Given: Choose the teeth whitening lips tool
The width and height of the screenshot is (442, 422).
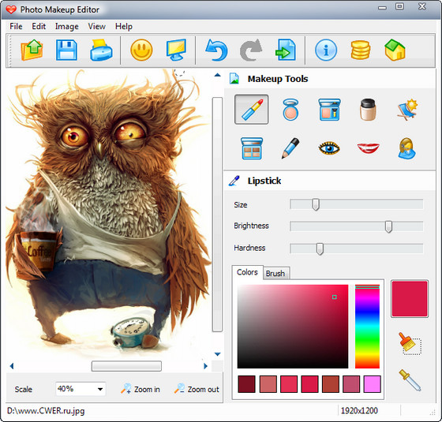Looking at the screenshot, I should click(x=368, y=148).
